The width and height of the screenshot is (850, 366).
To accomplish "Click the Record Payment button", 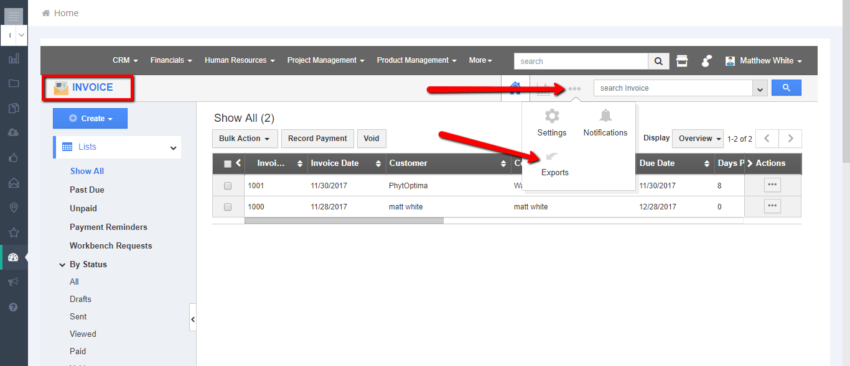I will click(x=317, y=139).
